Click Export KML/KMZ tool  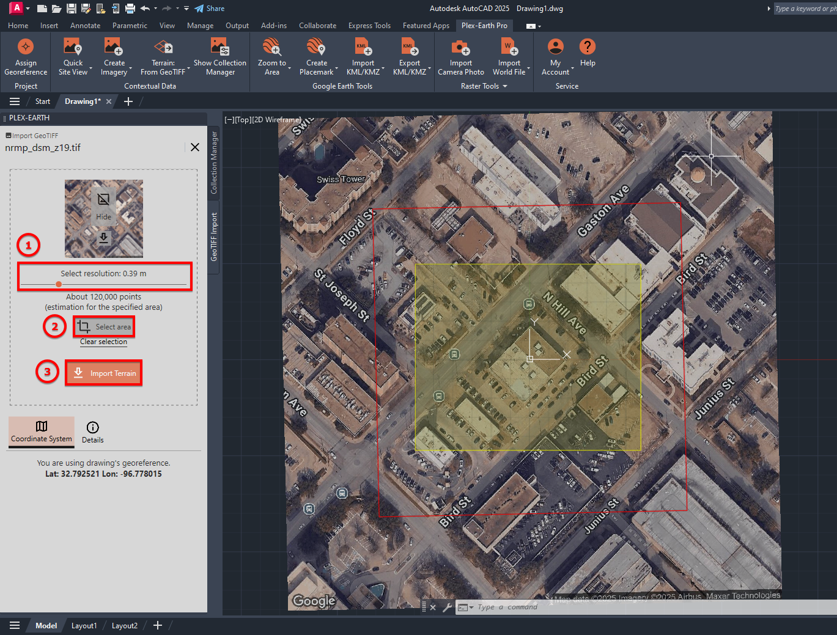(410, 57)
